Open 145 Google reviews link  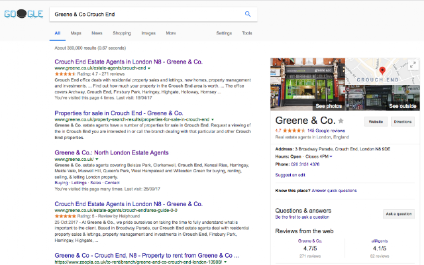pos(327,131)
